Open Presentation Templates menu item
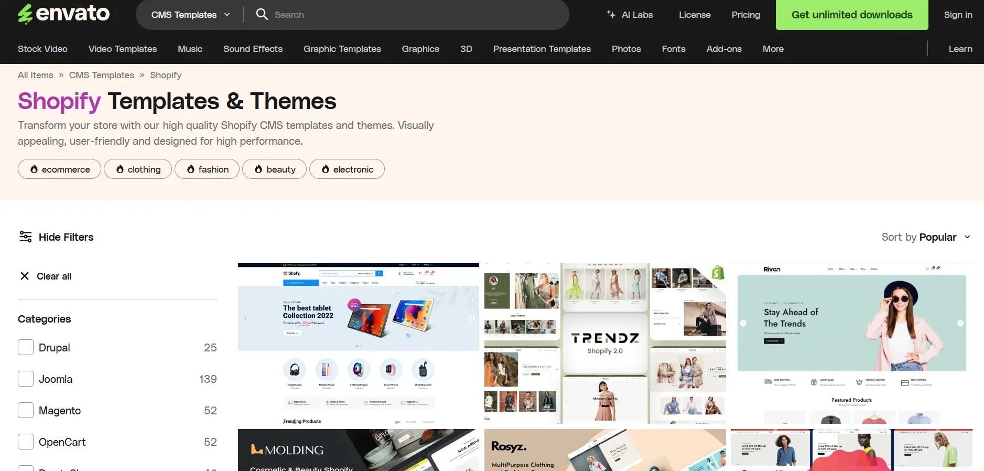The image size is (984, 471). click(542, 49)
